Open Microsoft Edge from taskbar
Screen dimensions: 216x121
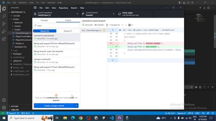pyautogui.click(x=73, y=118)
